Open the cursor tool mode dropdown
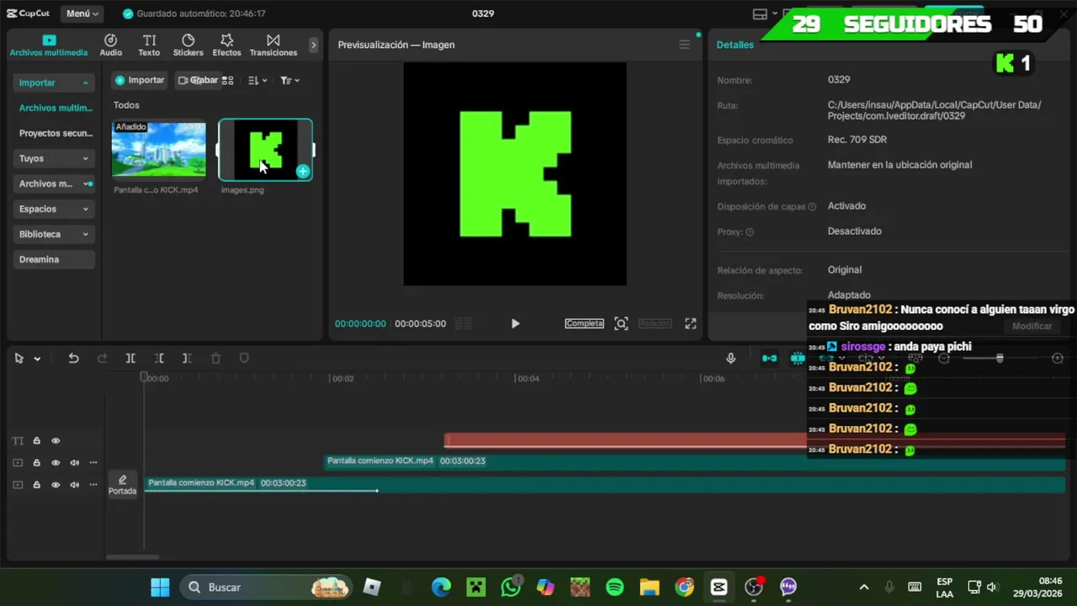 [x=37, y=359]
